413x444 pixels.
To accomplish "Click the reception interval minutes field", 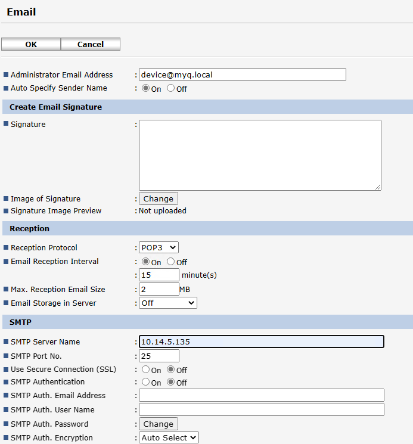I will click(x=159, y=275).
